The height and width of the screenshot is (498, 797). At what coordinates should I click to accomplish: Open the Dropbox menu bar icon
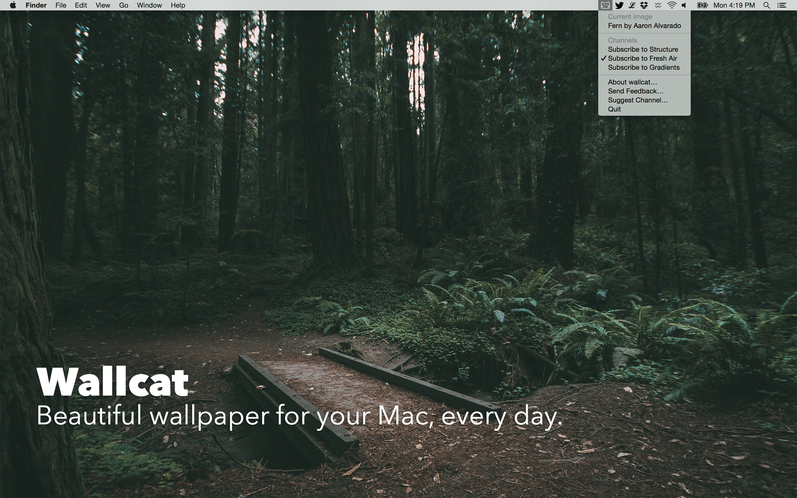click(x=644, y=5)
